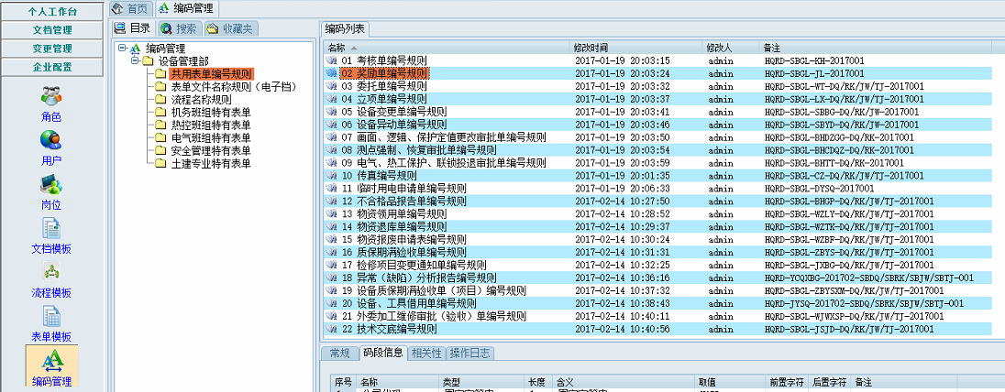
Task: Click the 文档管理 menu button
Action: (x=52, y=30)
